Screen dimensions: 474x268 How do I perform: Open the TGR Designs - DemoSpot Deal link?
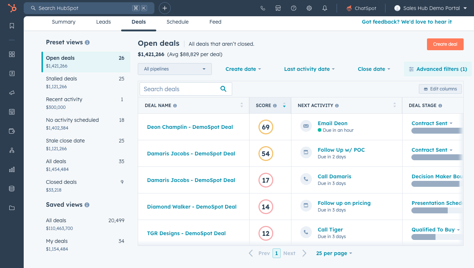pos(186,233)
